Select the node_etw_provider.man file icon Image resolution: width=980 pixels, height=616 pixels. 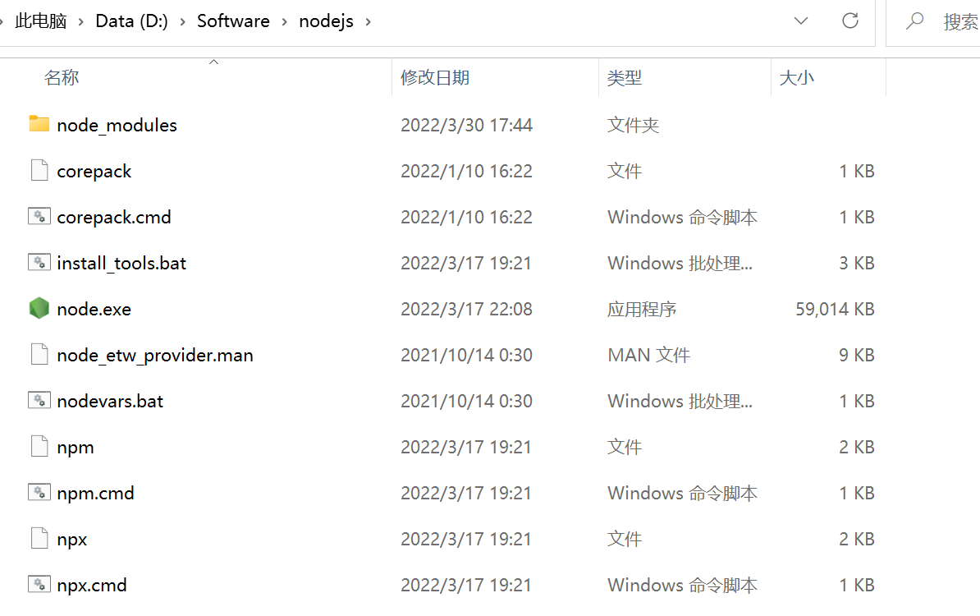(x=39, y=354)
